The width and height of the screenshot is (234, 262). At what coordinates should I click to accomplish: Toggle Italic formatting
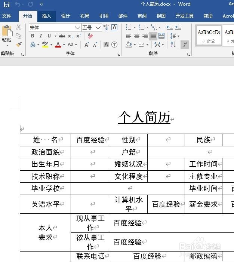tap(41, 36)
